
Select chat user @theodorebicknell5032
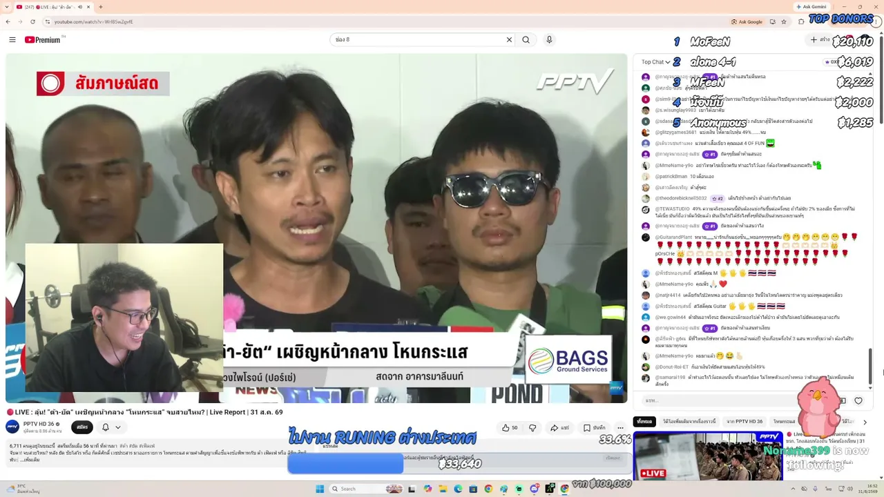[x=681, y=198]
